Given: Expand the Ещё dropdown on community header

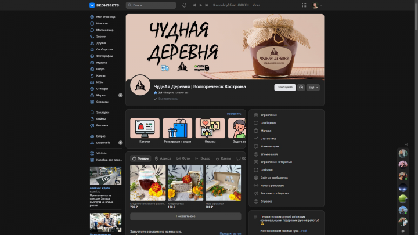Looking at the screenshot, I should pyautogui.click(x=313, y=88).
